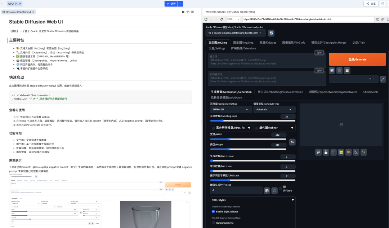Click the clipboard paste styles icon
Image resolution: width=389 pixels, height=228 pixels.
click(x=346, y=70)
